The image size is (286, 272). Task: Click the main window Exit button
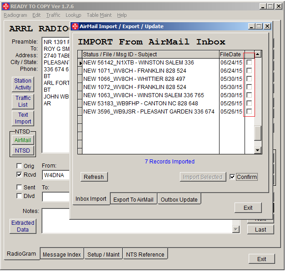tap(261, 259)
